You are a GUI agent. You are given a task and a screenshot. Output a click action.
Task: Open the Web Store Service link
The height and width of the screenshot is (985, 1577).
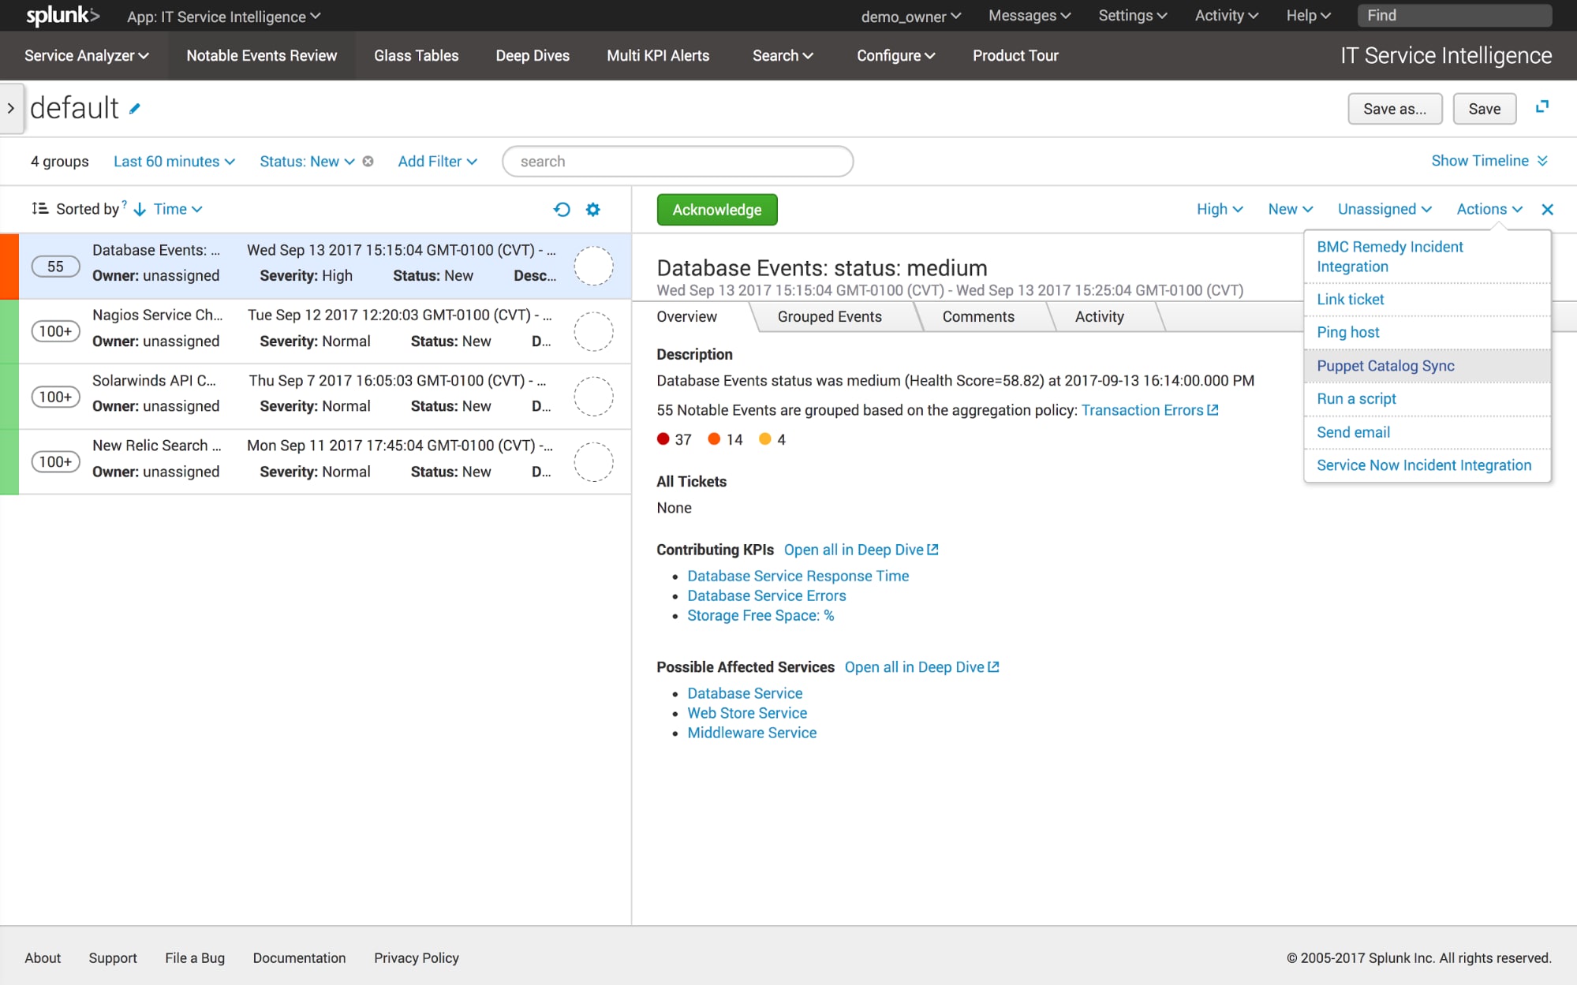747,713
